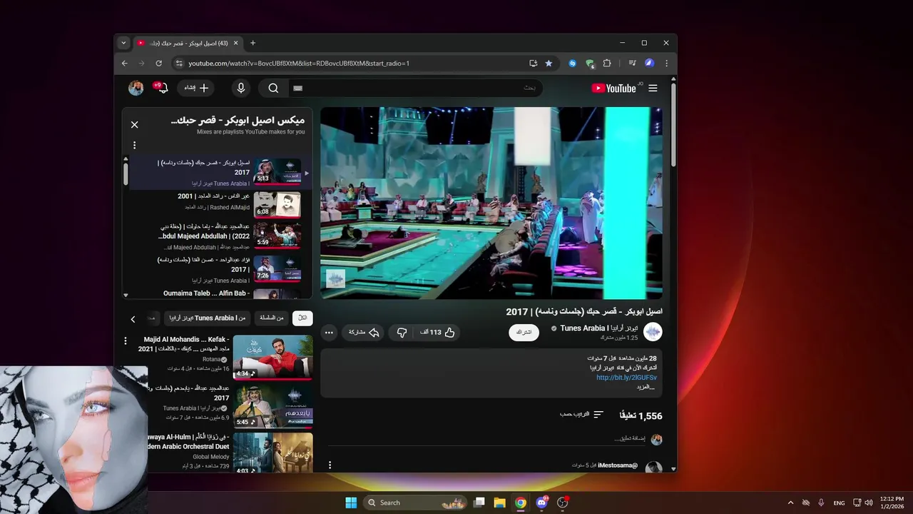Image resolution: width=913 pixels, height=514 pixels.
Task: Open the YouTube hamburger guide menu
Action: pos(653,88)
